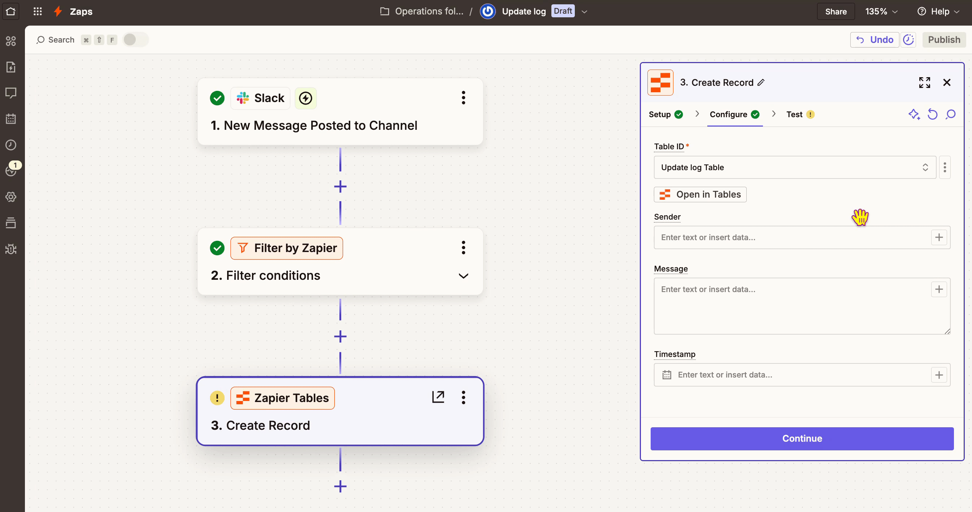The width and height of the screenshot is (972, 512).
Task: Click the search icon in panel tabs
Action: [950, 114]
